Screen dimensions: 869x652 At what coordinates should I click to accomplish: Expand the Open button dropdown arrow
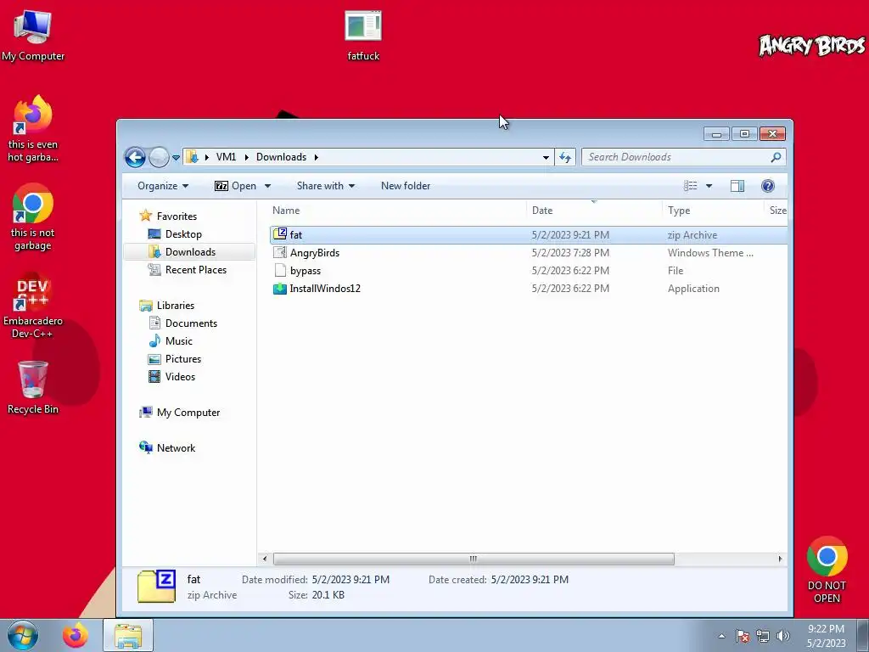tap(267, 186)
